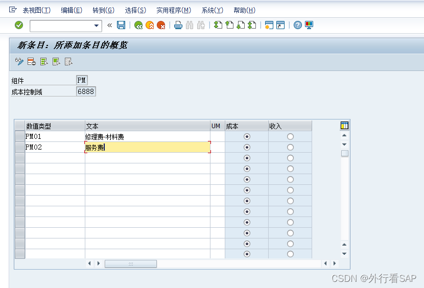Click the green Back arrow icon
Screen dimensions: 424x288
click(x=138, y=26)
